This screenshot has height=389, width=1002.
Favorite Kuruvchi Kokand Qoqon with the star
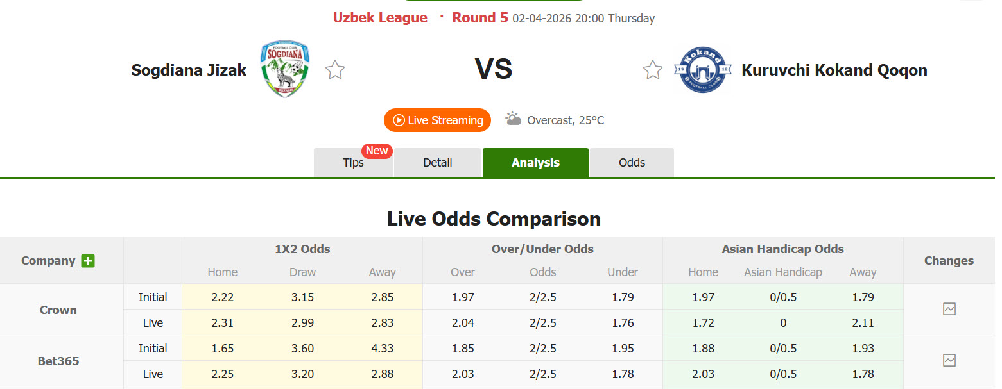click(652, 70)
